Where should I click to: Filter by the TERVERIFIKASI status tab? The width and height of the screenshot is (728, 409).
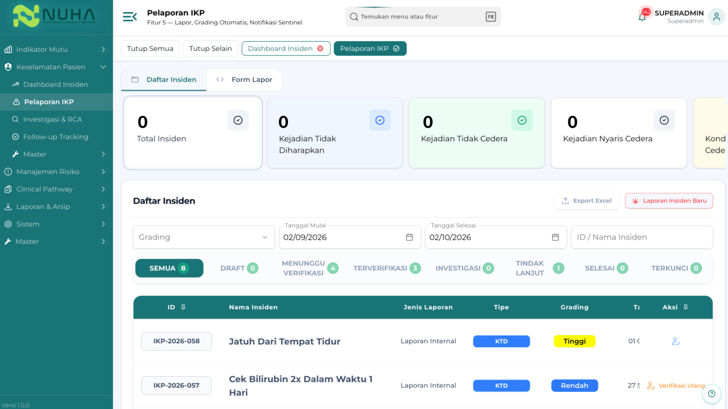[387, 268]
